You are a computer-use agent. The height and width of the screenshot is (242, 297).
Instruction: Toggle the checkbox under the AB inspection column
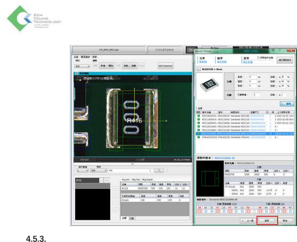pyautogui.click(x=199, y=211)
